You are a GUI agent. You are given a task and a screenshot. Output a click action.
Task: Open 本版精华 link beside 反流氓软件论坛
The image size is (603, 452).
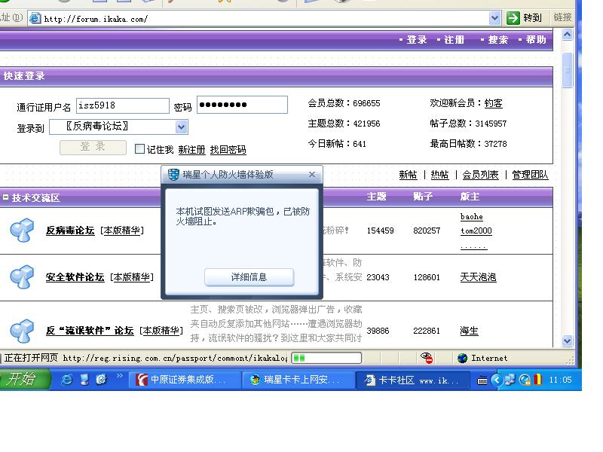pos(161,331)
